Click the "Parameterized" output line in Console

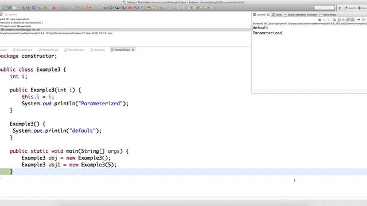pos(267,33)
